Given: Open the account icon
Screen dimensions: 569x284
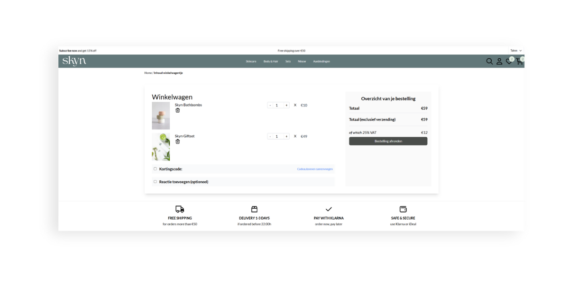Looking at the screenshot, I should pyautogui.click(x=499, y=61).
